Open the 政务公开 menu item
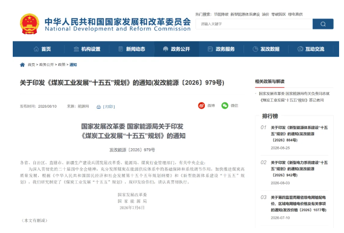The height and width of the screenshot is (233, 344). pos(180,49)
